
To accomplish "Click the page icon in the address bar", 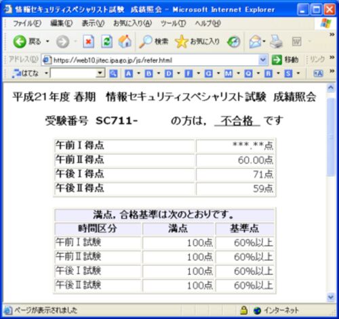I will [47, 60].
